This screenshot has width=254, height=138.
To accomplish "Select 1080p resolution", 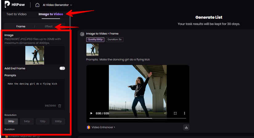I will pos(58,121).
